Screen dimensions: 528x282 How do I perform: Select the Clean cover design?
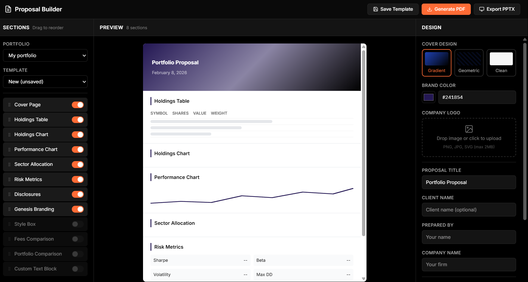(x=501, y=63)
